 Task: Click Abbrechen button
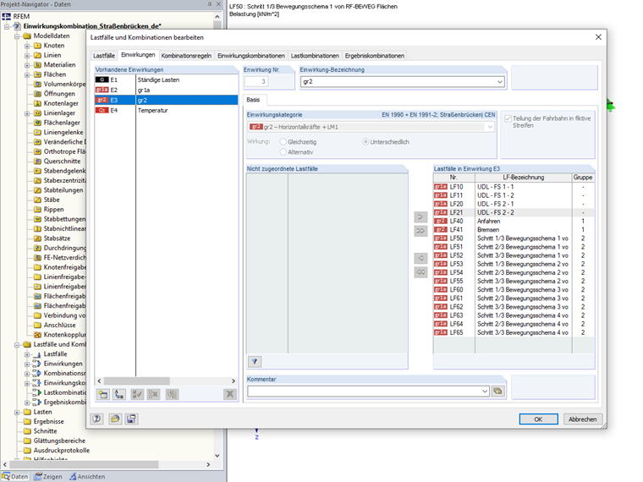[x=582, y=419]
